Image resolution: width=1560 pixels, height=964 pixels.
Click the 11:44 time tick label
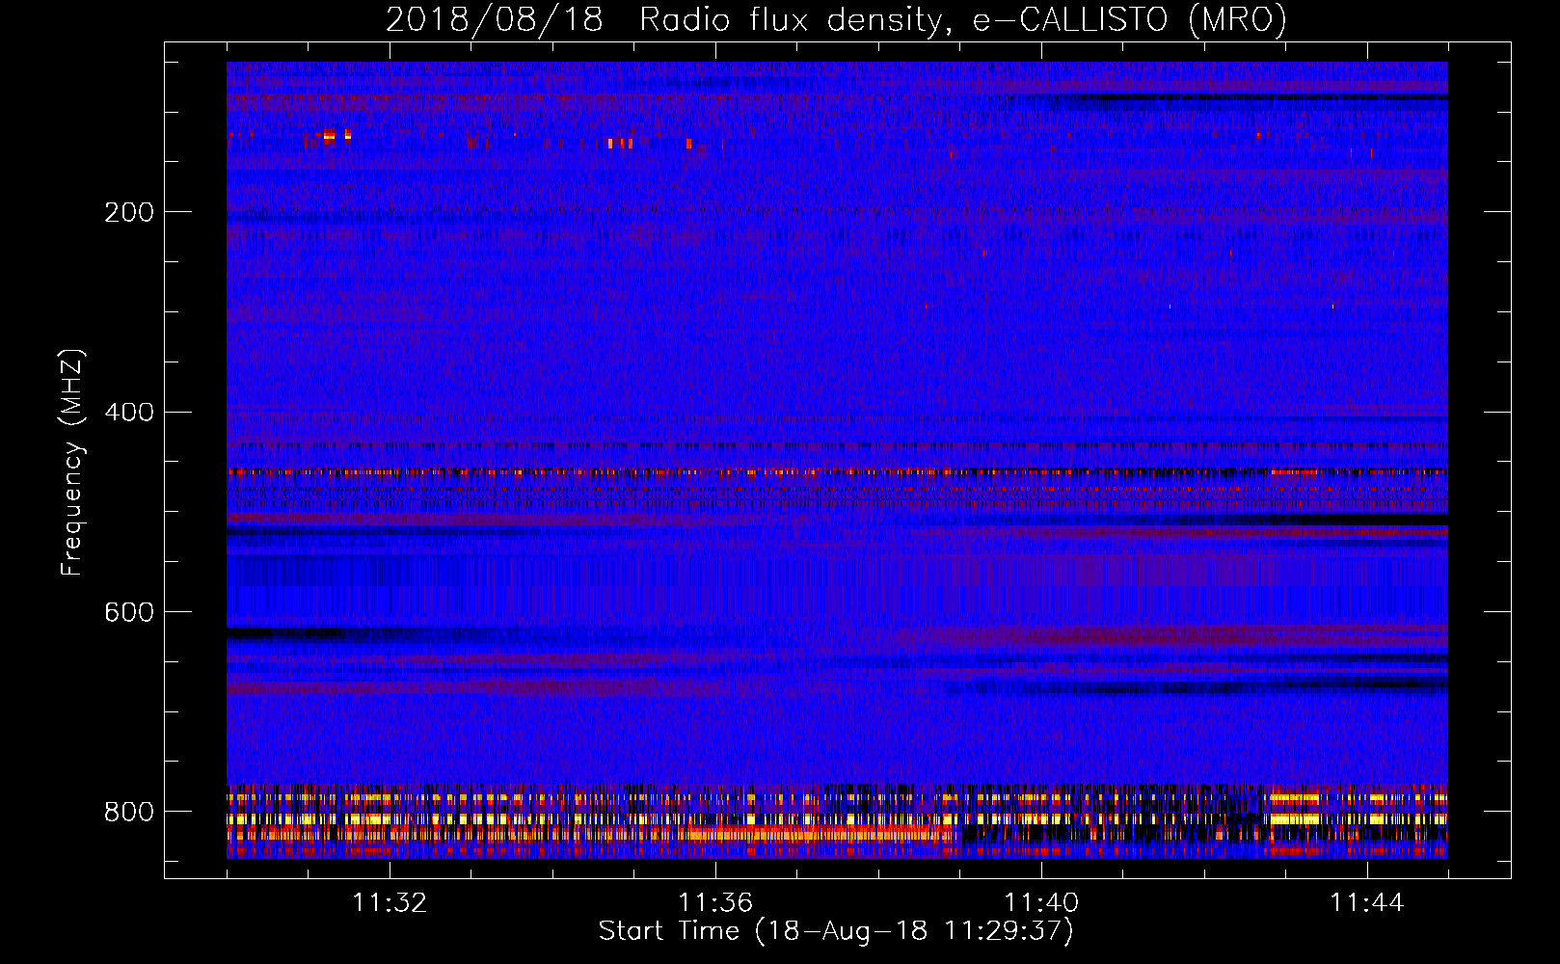[x=1367, y=903]
